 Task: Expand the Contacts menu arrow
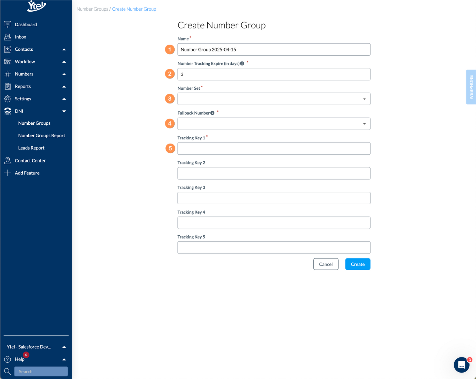64,50
